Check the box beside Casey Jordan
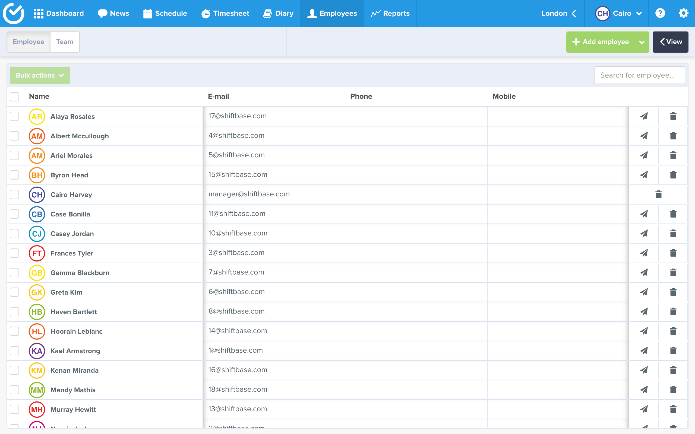This screenshot has height=434, width=695. tap(14, 234)
